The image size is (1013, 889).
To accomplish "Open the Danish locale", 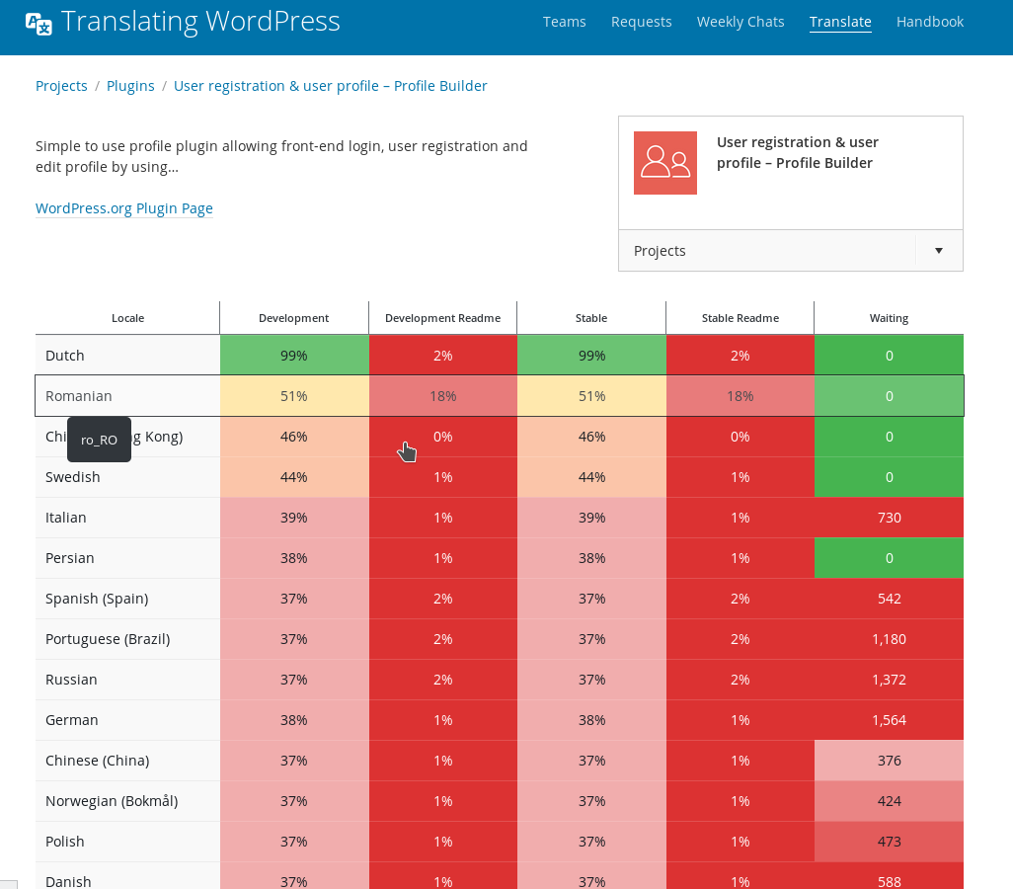I will [x=68, y=881].
